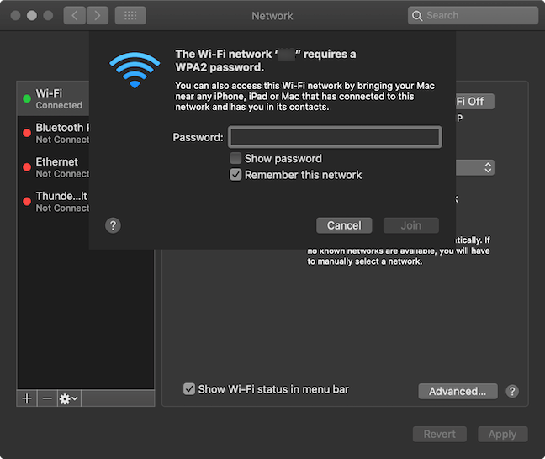Open help from the Wi-Fi password dialog
This screenshot has width=545, height=459.
coord(113,225)
